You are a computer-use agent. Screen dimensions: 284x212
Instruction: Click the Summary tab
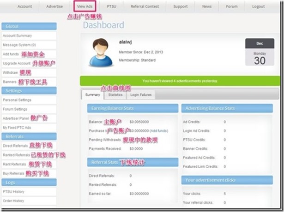(92, 95)
